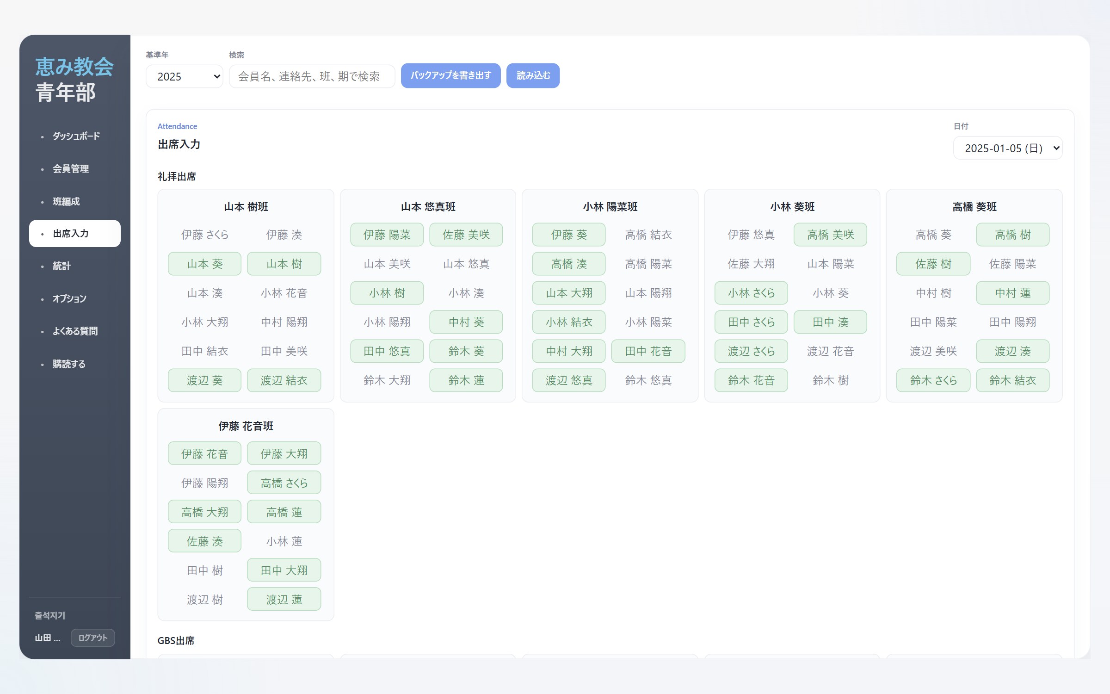The height and width of the screenshot is (694, 1110).
Task: Mark 鈴木 大翔 as present
Action: point(387,380)
